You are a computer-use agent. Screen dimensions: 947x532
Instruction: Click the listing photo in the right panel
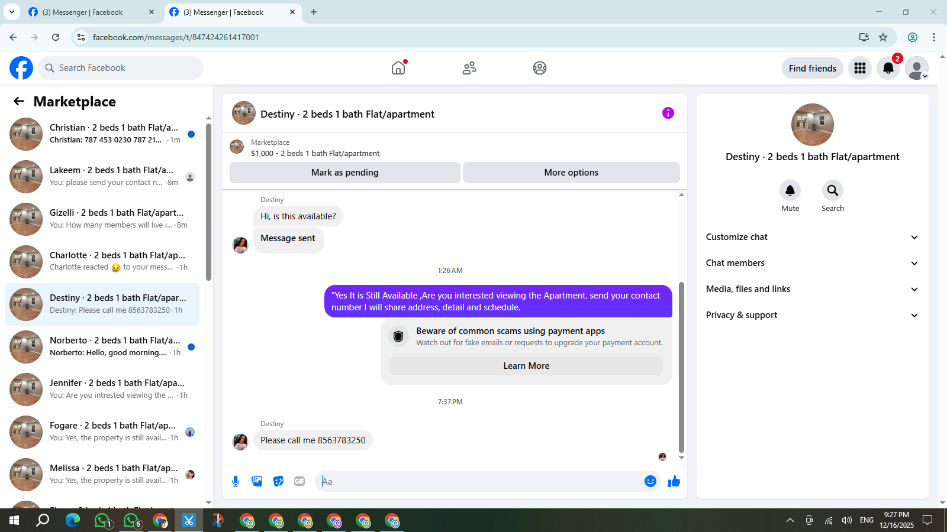tap(813, 125)
